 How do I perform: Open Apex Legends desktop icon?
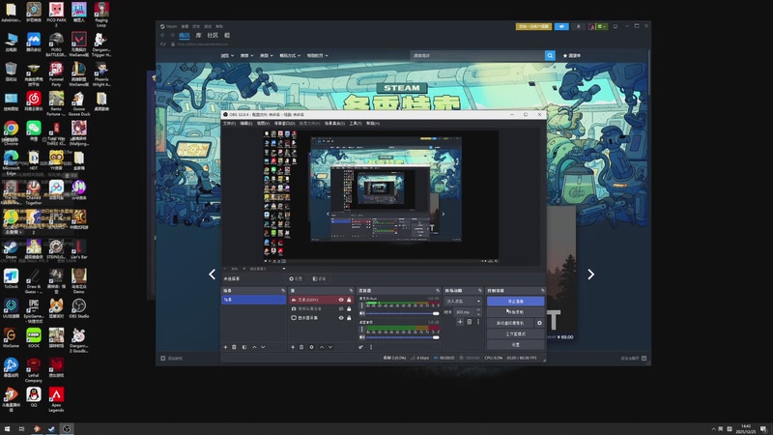56,399
